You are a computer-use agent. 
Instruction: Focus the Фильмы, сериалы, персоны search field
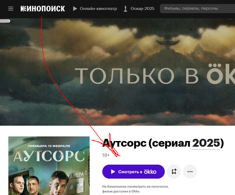click(197, 8)
